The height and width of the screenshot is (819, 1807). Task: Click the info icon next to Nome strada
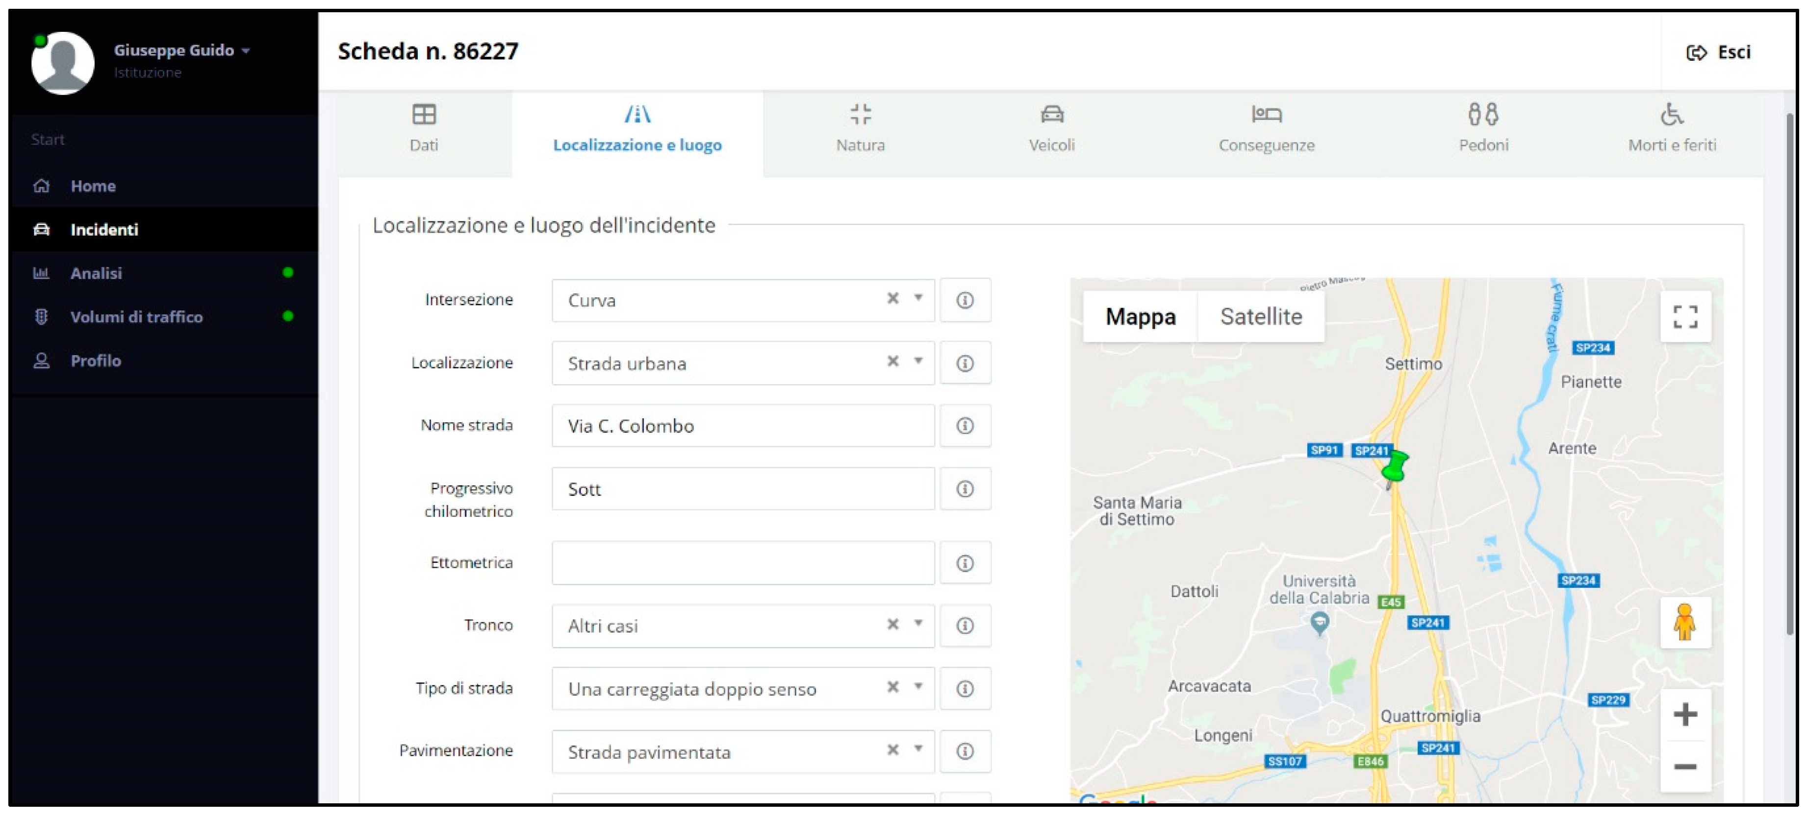click(965, 426)
